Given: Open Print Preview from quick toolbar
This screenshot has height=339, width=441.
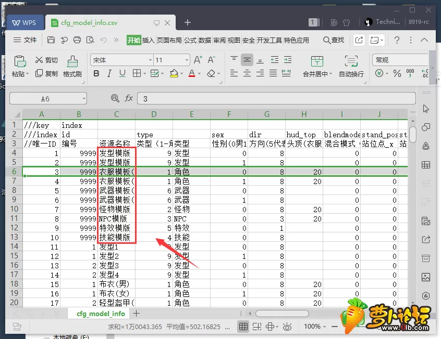Looking at the screenshot, I should 90,40.
